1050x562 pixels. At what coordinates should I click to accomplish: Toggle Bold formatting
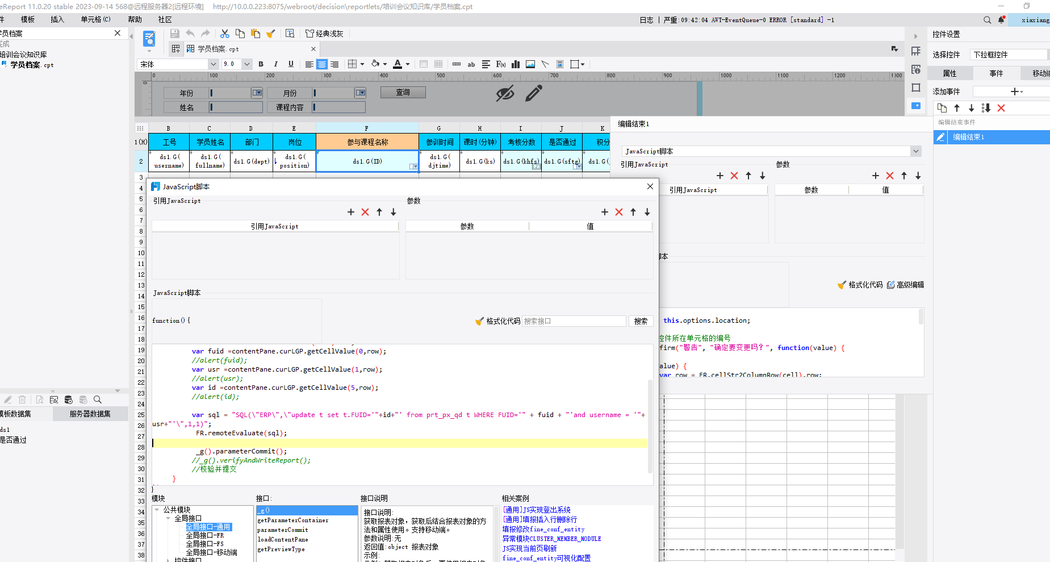[x=261, y=64]
